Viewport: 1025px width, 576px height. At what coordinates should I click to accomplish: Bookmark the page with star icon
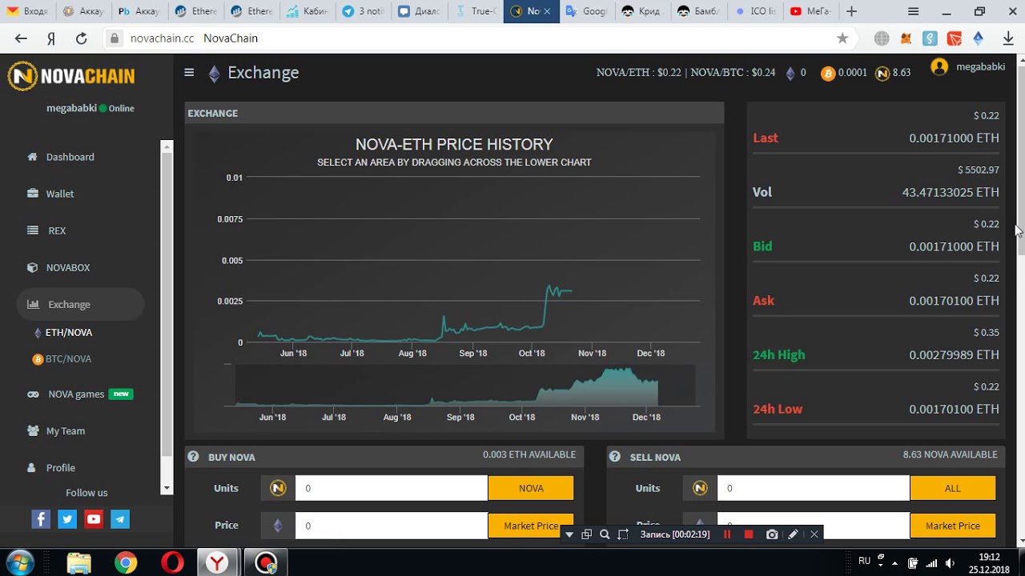tap(842, 38)
